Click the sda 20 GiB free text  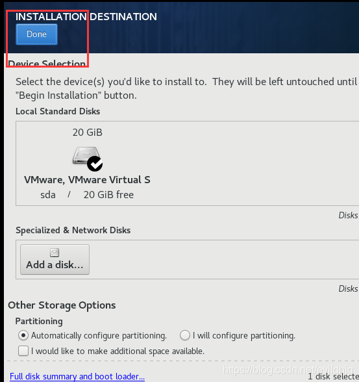pyautogui.click(x=87, y=195)
